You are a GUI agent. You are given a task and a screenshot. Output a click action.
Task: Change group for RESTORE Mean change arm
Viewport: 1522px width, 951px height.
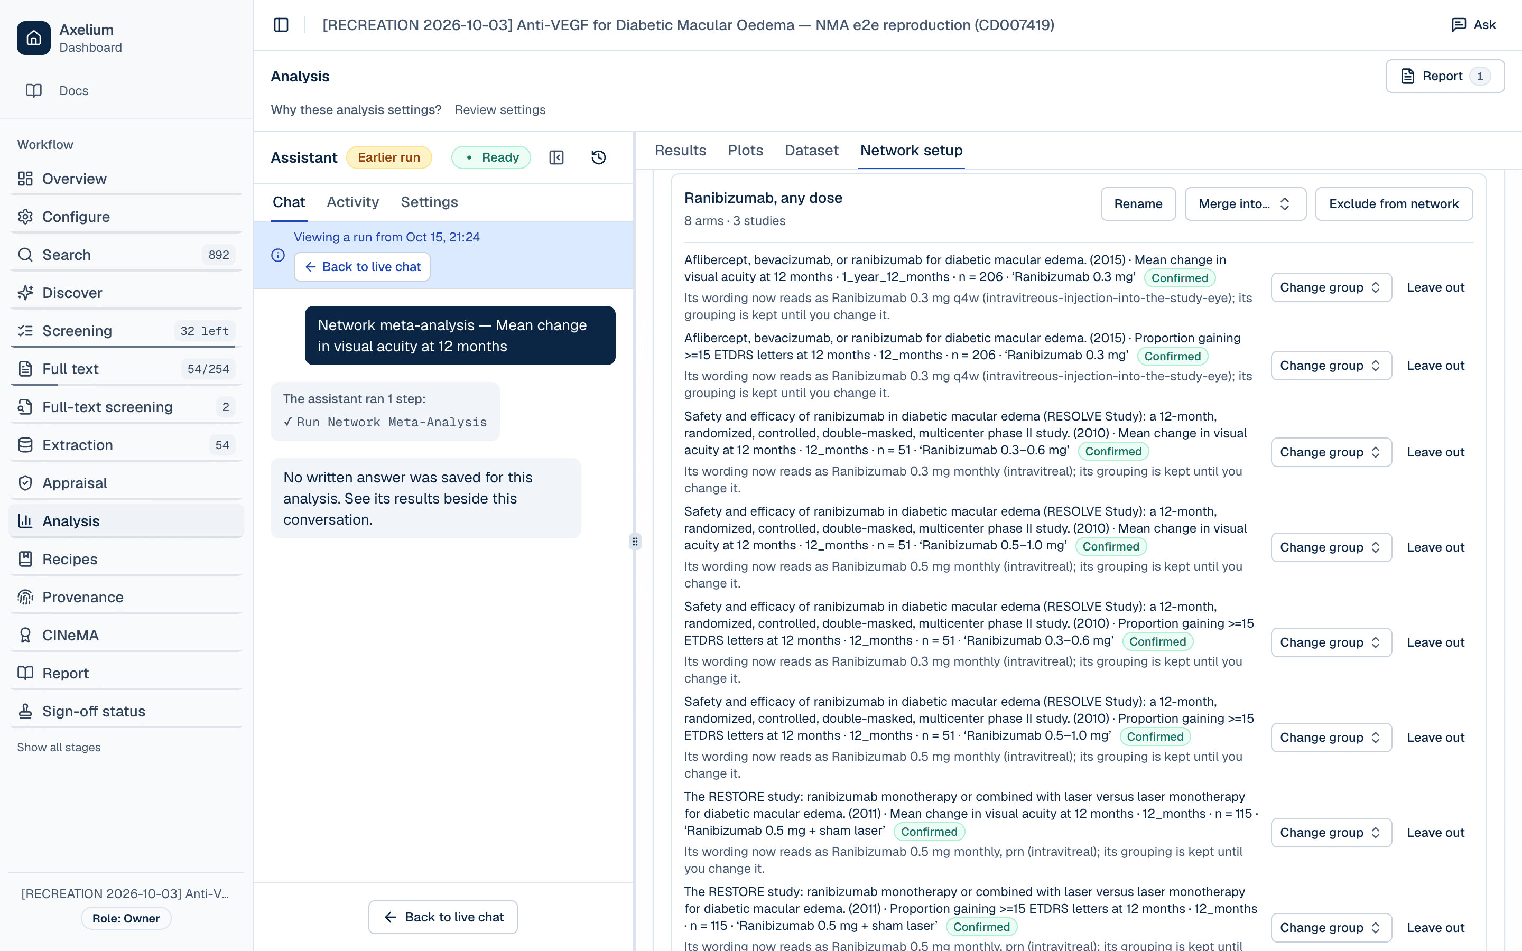1331,833
